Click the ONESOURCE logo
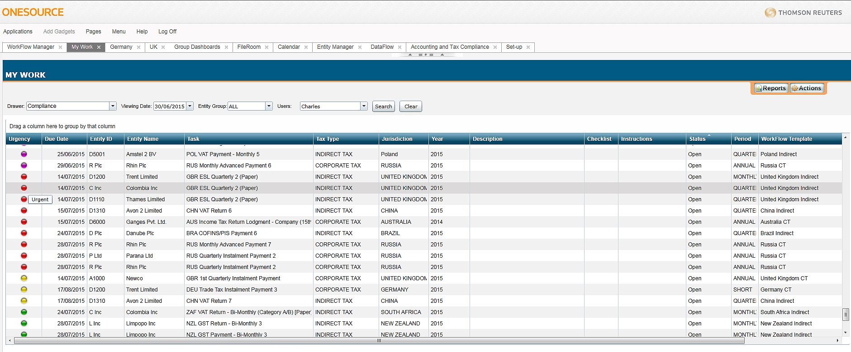Screen dimensions: 851x352 click(x=33, y=12)
